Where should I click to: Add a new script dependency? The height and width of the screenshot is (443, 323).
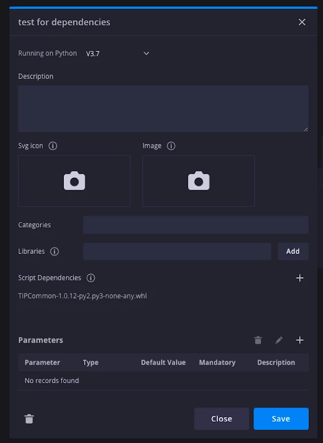pos(300,278)
